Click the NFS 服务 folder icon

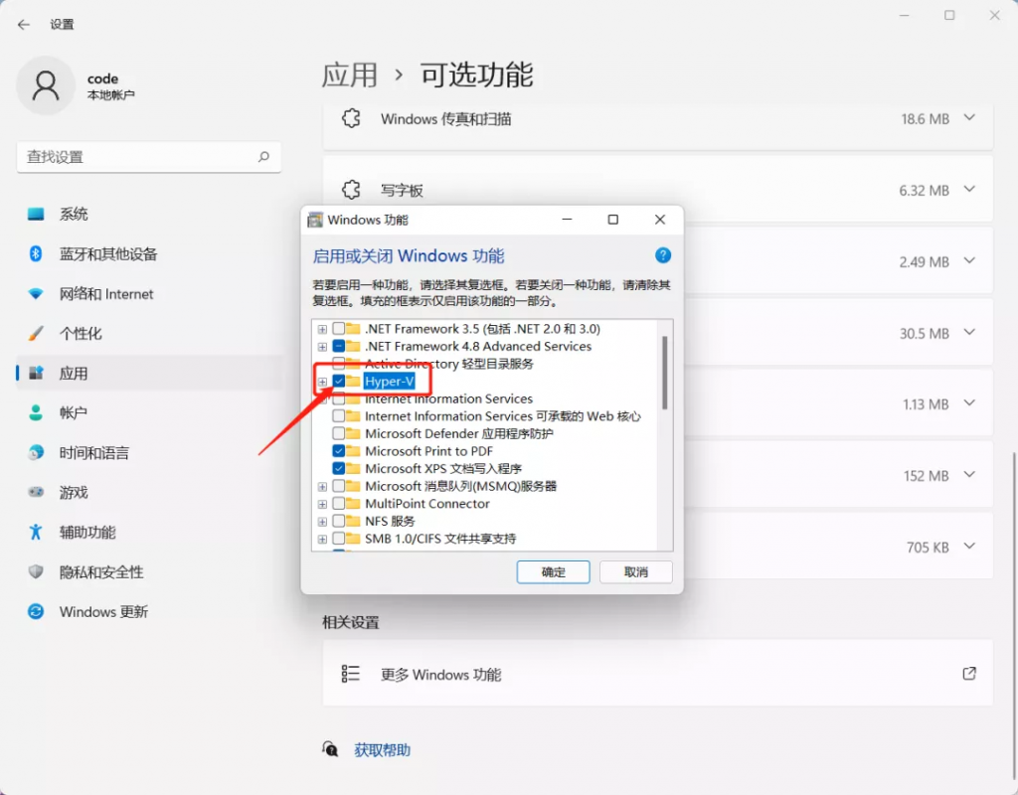click(353, 521)
